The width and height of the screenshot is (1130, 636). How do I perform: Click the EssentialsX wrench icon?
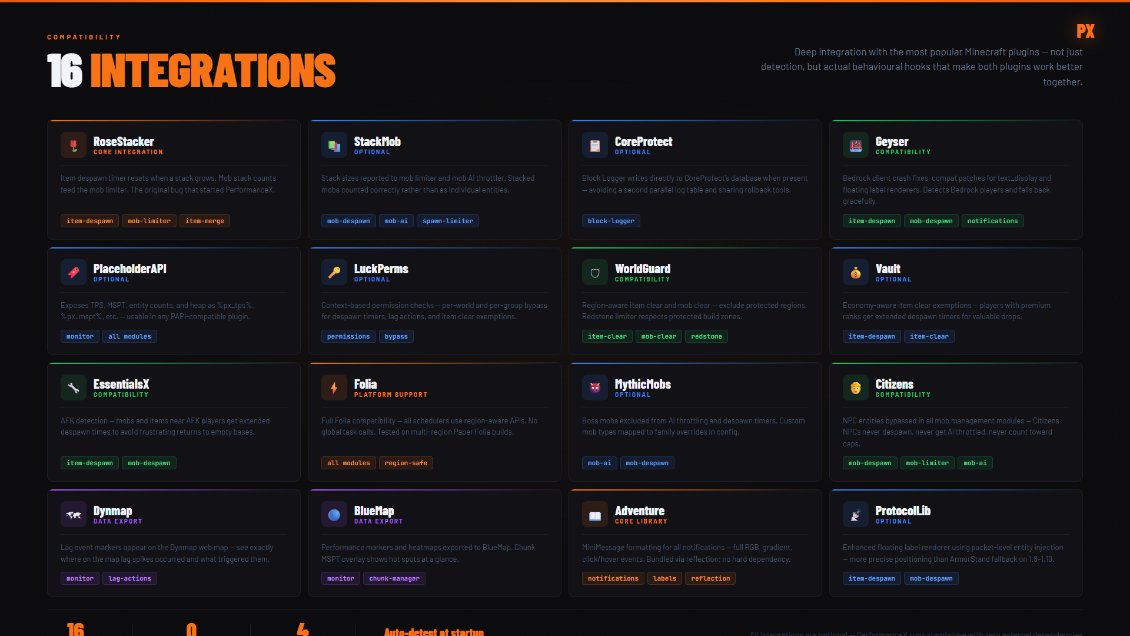[x=74, y=387]
